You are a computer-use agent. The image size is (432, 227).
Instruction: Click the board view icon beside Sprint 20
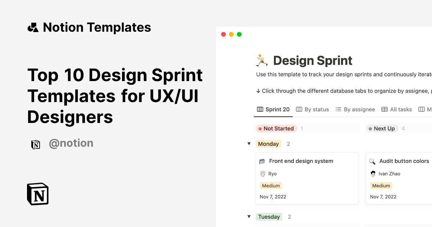click(260, 109)
